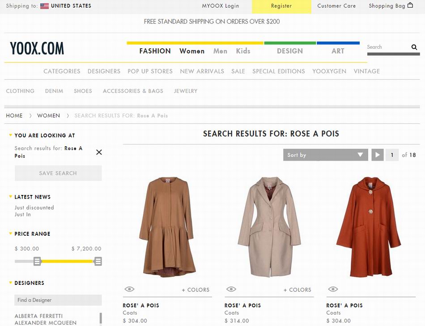Collapse the Price Range section
The image size is (425, 326).
(11, 233)
